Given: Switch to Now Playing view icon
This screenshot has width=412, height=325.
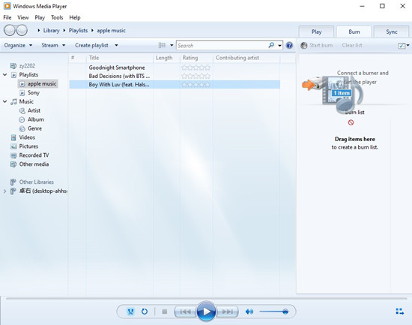Looking at the screenshot, I should [x=400, y=311].
